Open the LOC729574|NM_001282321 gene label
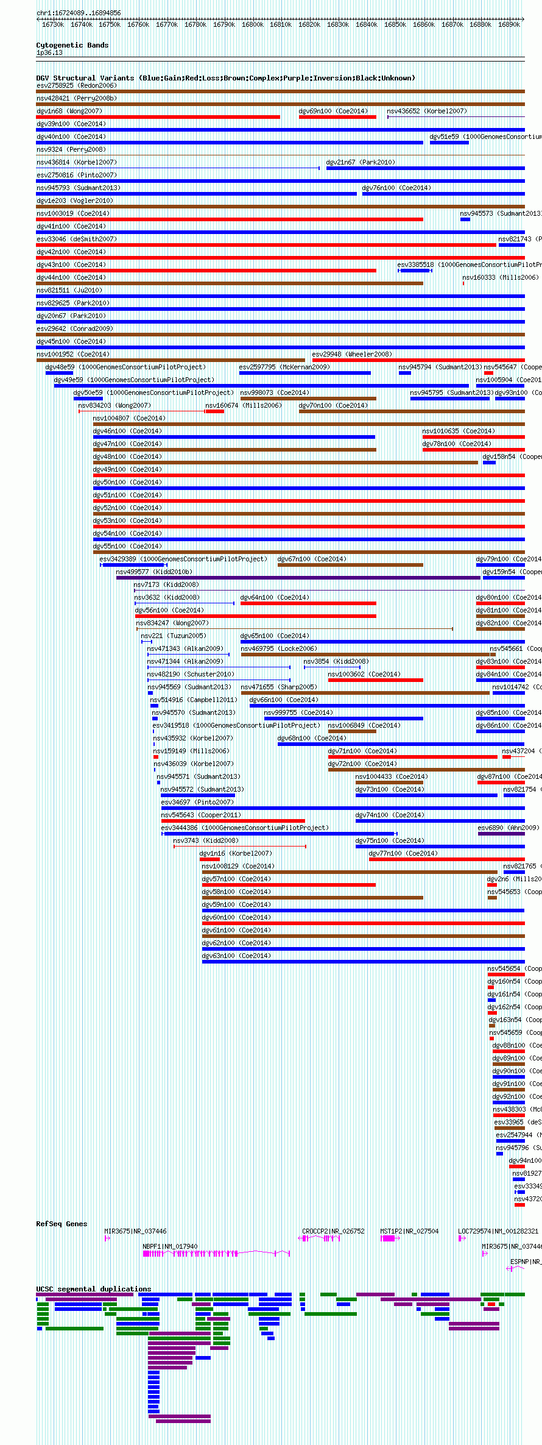 coord(498,1231)
